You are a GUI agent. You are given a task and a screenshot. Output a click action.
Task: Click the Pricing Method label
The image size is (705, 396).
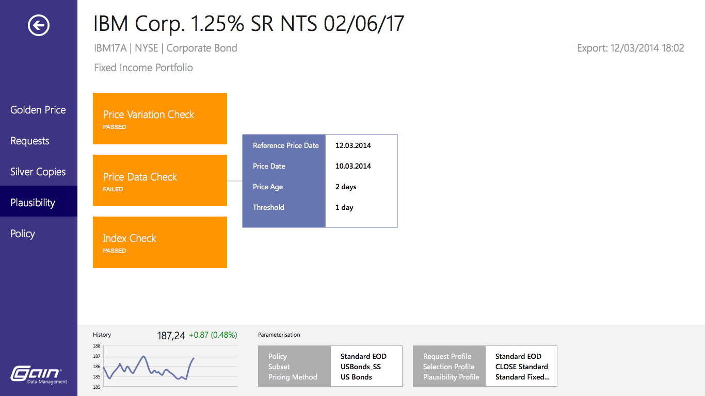pos(293,377)
